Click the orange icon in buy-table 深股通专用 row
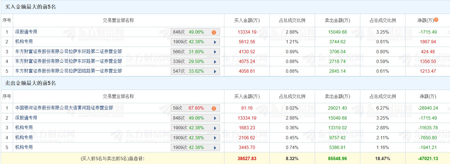Screen dimensions: 450x164 pyautogui.click(x=214, y=32)
